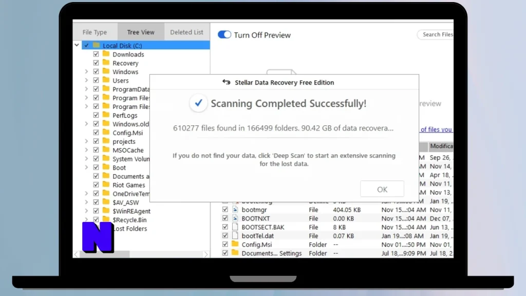The height and width of the screenshot is (296, 526).
Task: Uncheck the Local Disk (C:) checkbox
Action: tap(86, 45)
